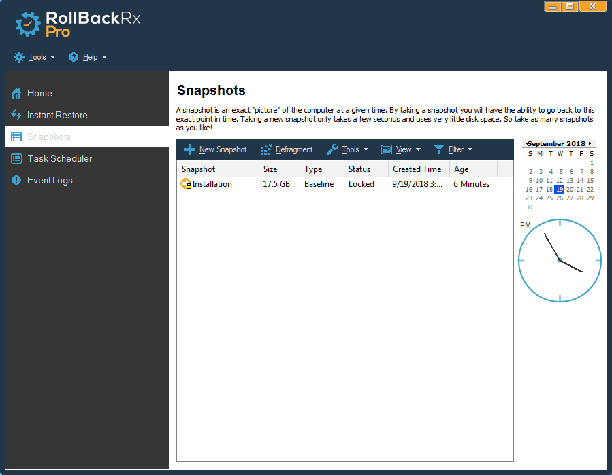Go to next month in calendar

(590, 144)
